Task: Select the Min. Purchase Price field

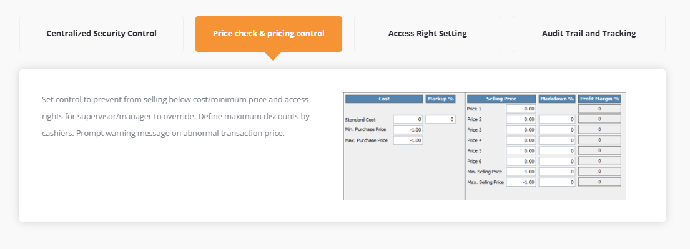Action: tap(408, 130)
